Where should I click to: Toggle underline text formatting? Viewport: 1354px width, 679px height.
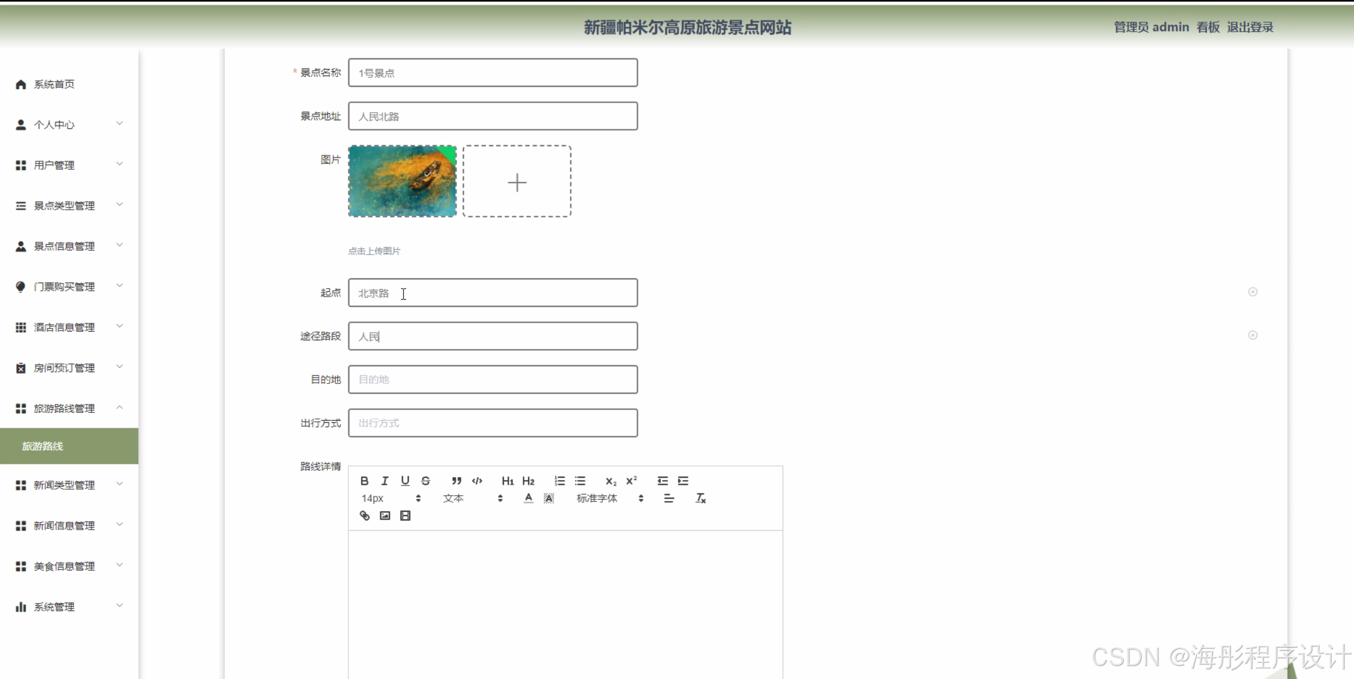405,481
